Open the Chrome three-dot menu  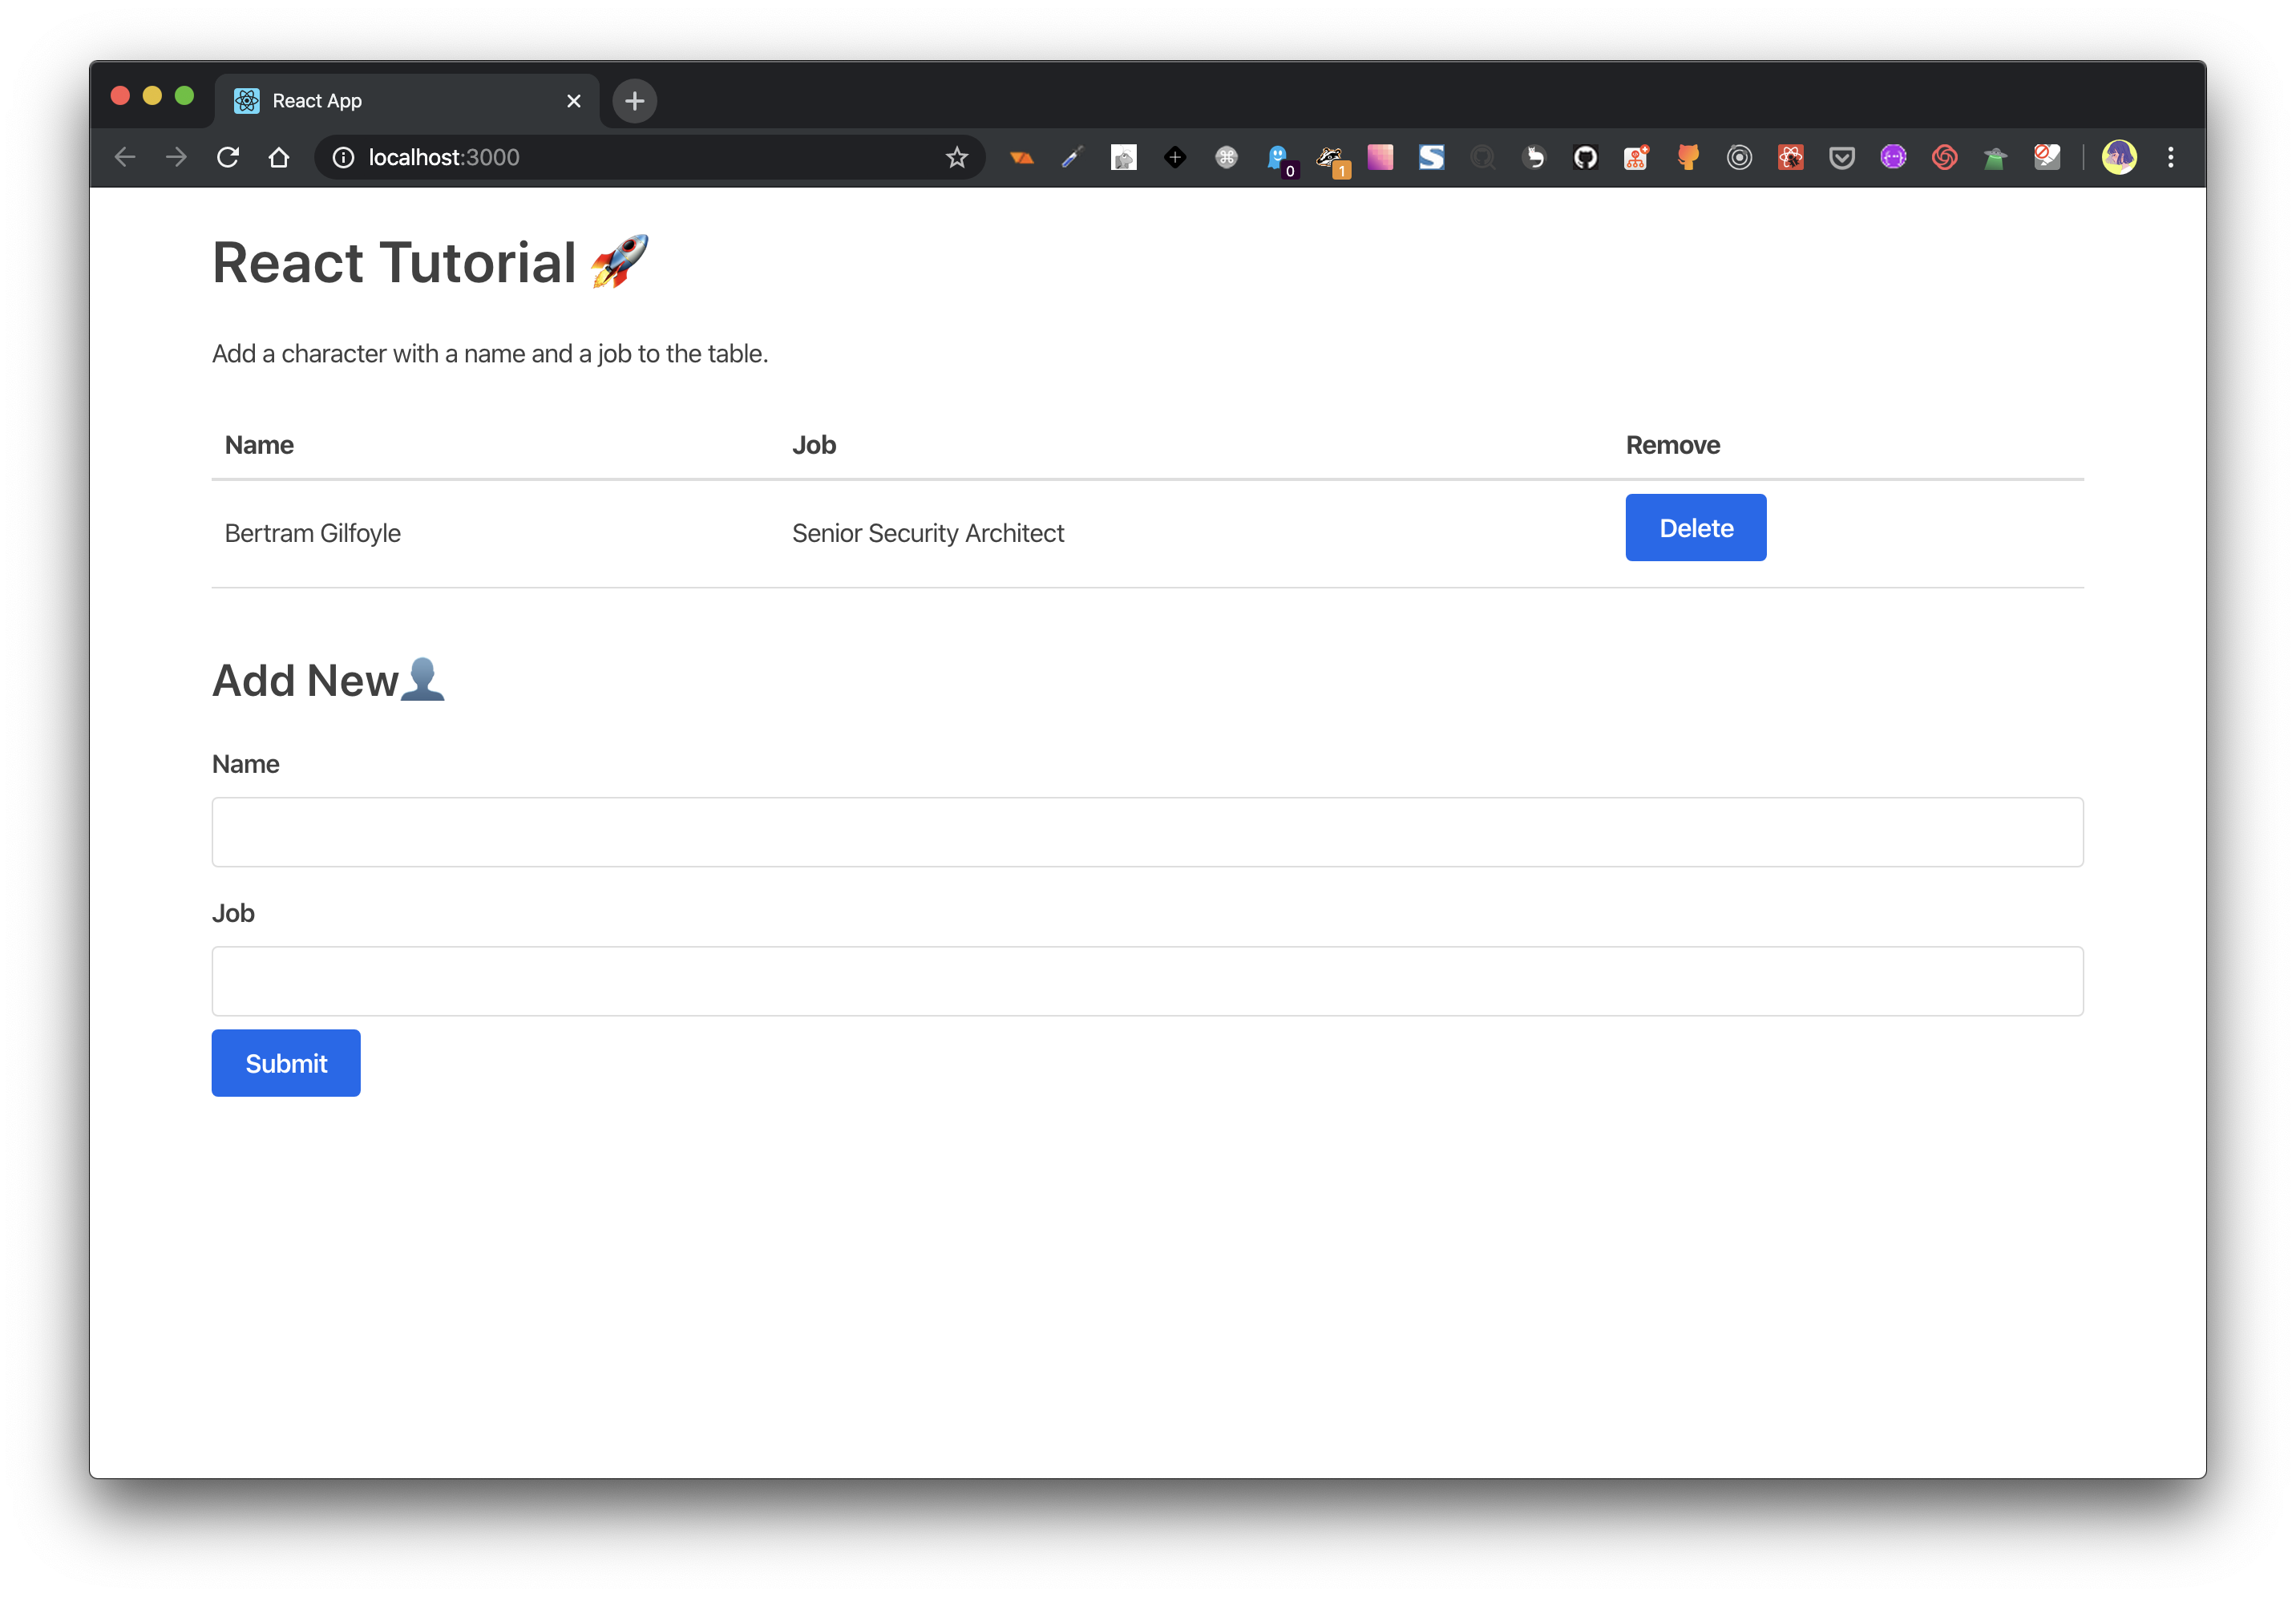(2170, 157)
